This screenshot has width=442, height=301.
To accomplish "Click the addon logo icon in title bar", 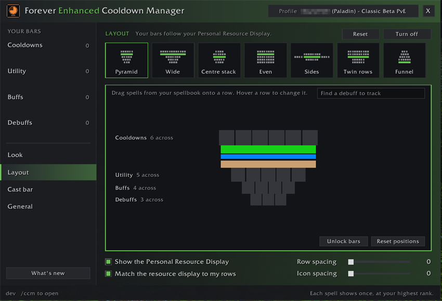I will click(13, 11).
